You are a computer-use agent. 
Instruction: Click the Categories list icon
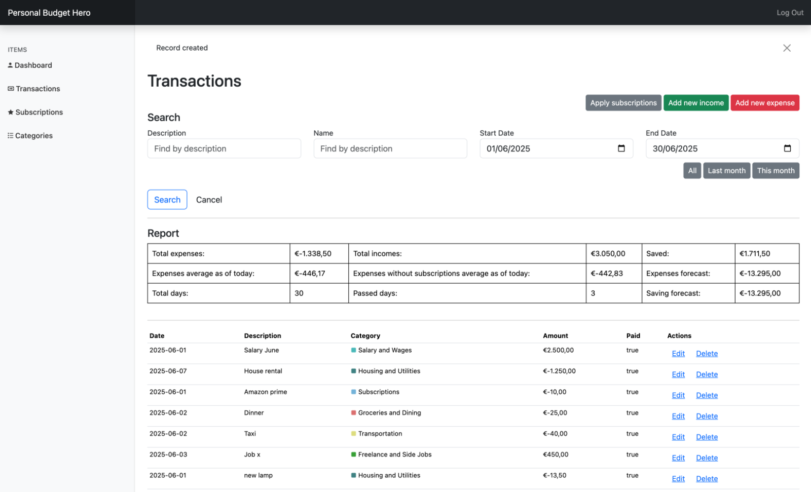pyautogui.click(x=11, y=136)
